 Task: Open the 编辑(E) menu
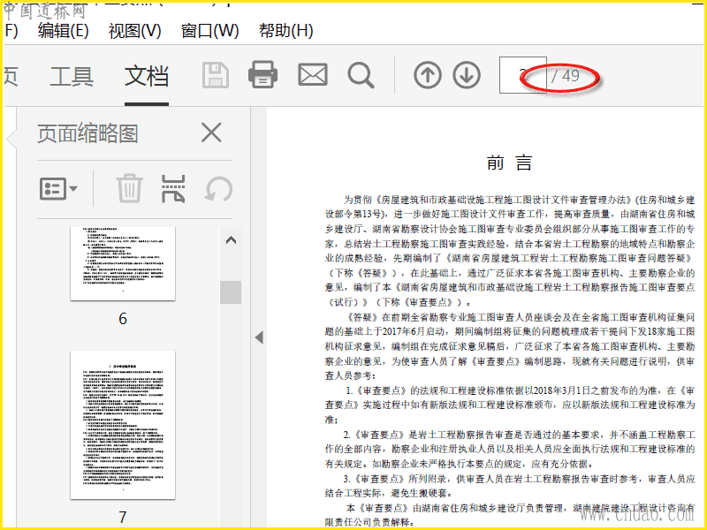click(63, 31)
